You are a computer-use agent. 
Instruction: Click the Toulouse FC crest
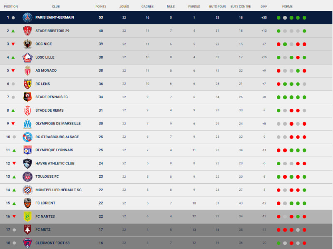[27, 177]
